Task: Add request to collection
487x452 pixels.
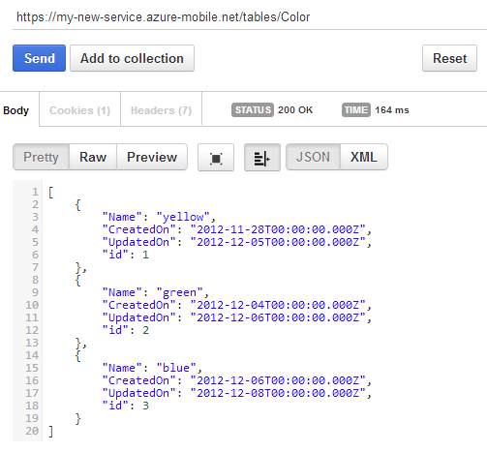Action: tap(132, 58)
